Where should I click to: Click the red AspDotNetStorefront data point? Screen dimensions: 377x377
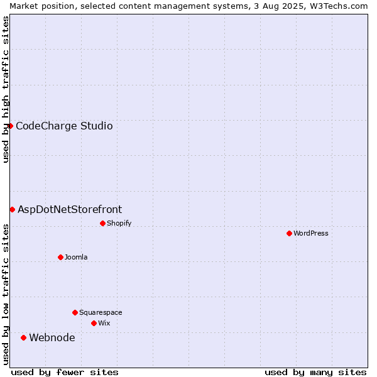13,210
